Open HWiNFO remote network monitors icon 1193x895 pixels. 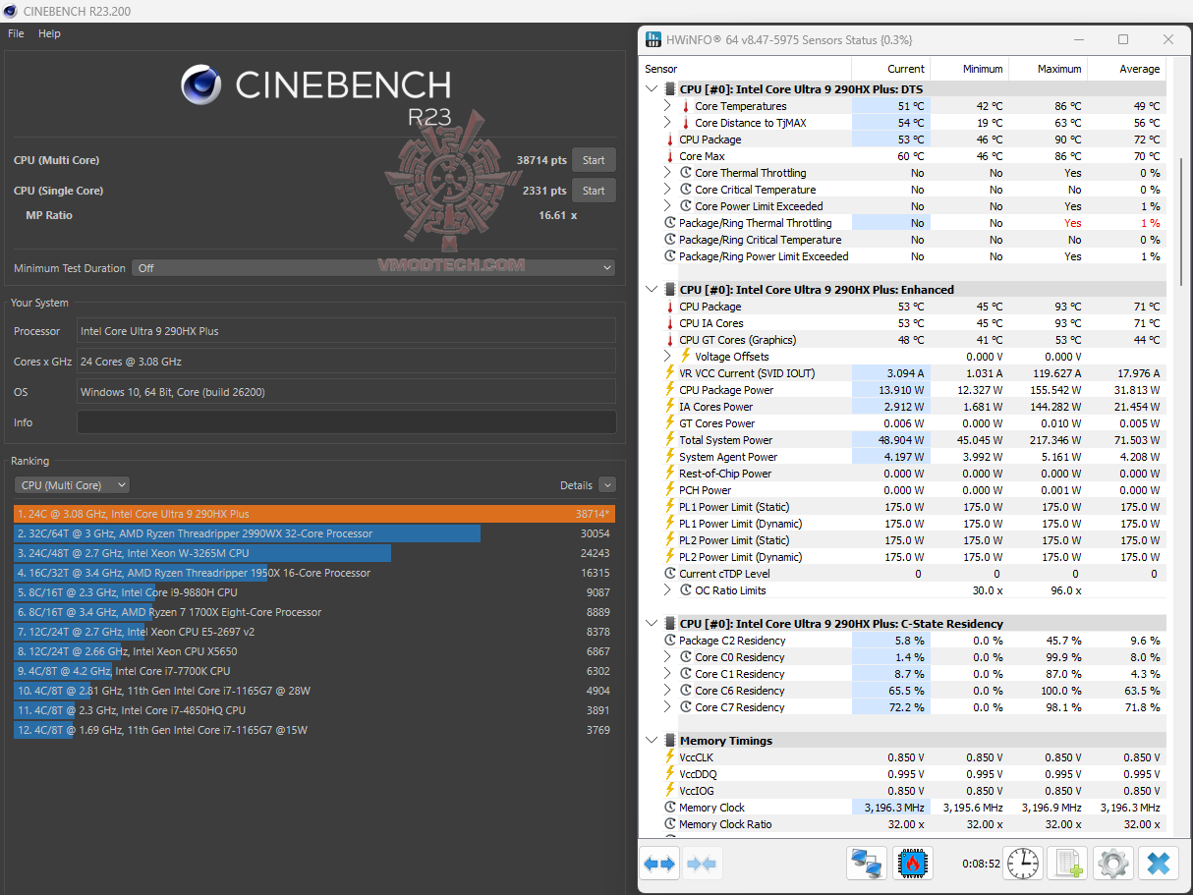coord(867,864)
